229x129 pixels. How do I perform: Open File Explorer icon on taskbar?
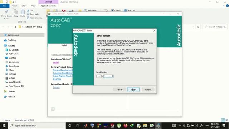click(x=145, y=126)
